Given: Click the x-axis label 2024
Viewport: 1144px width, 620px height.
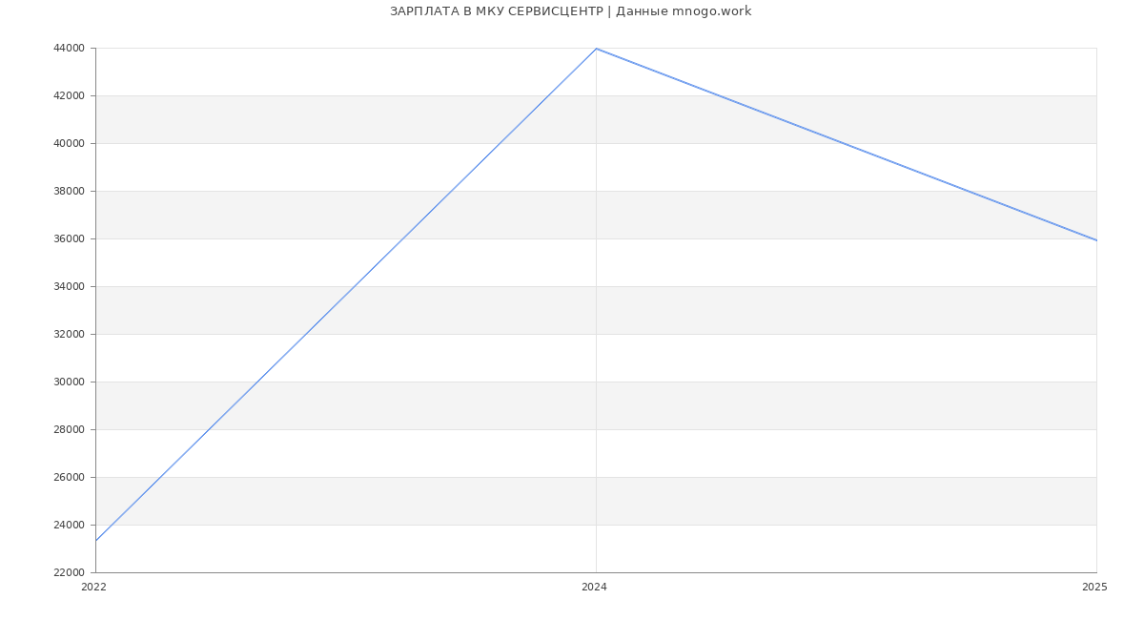Looking at the screenshot, I should click(594, 588).
